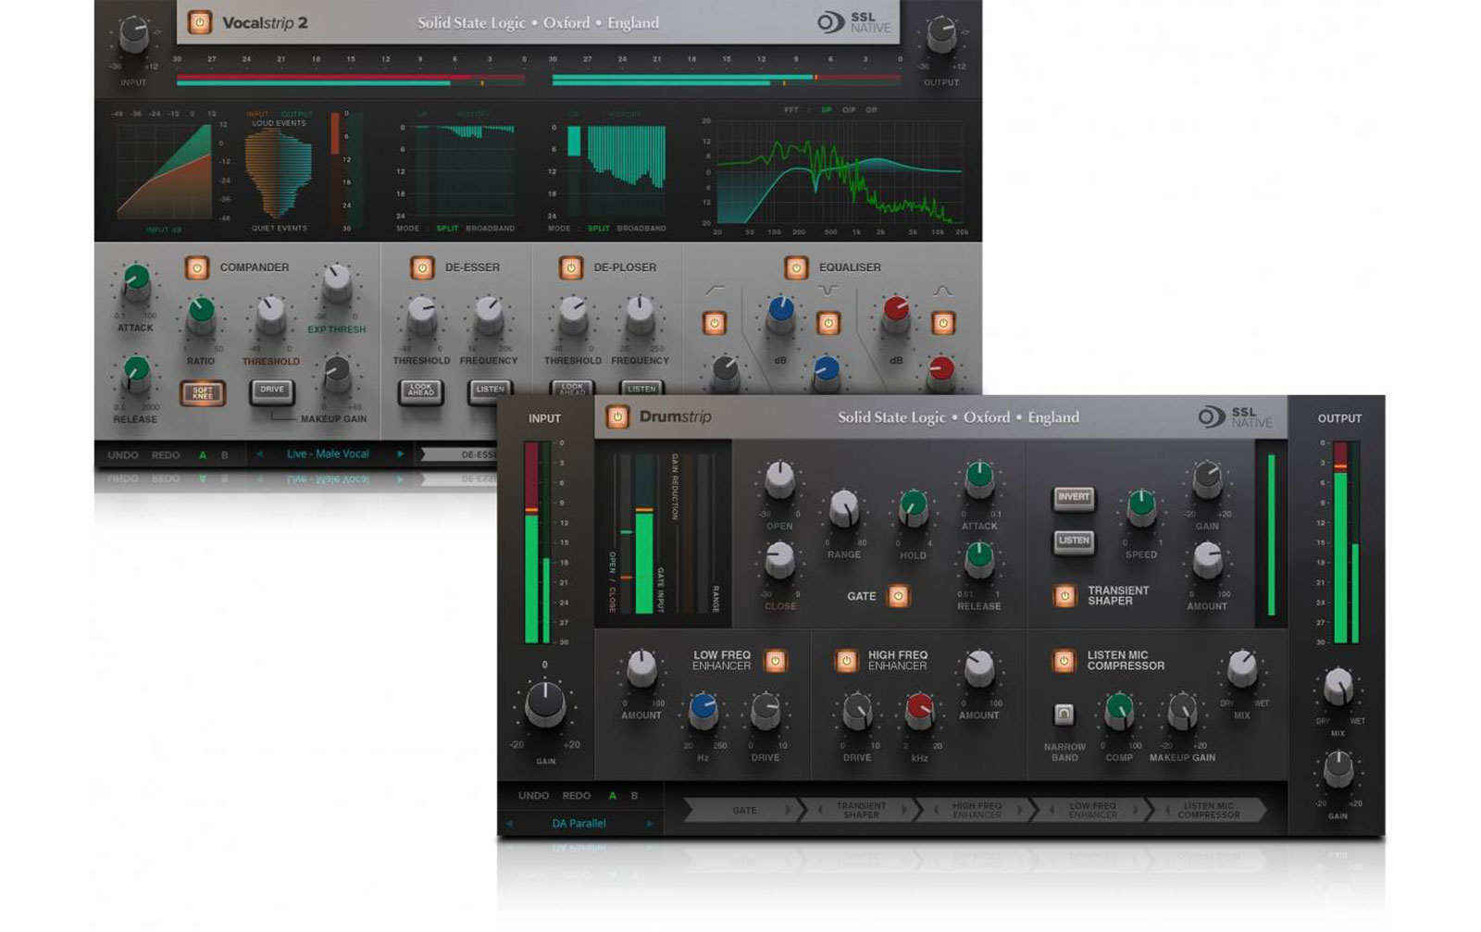Click the notch filter shape icon in Equaliser
Screen dimensions: 1481x932
(828, 291)
